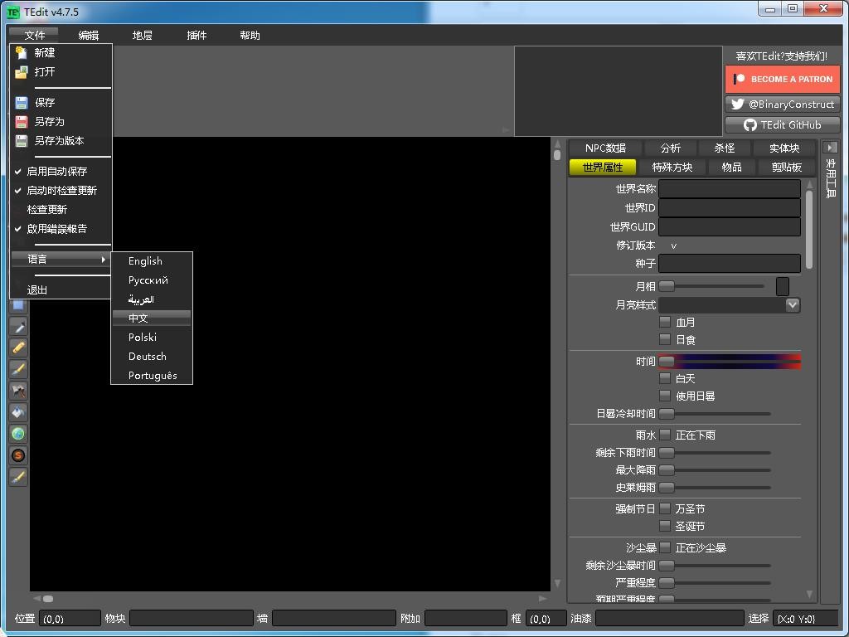Switch to the NPC数据 tab
This screenshot has width=849, height=637.
pyautogui.click(x=605, y=148)
